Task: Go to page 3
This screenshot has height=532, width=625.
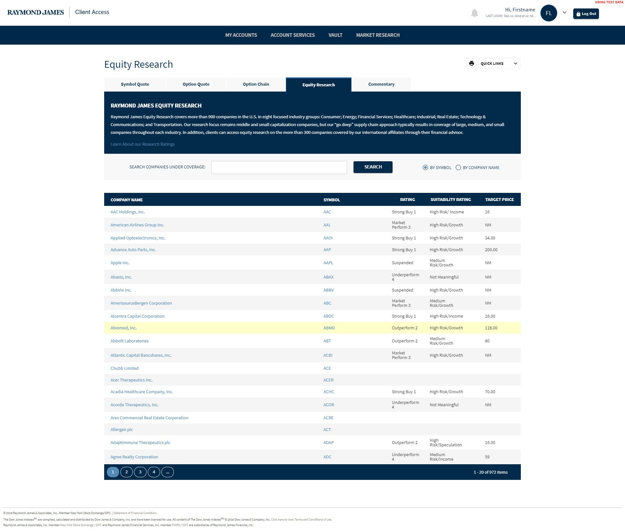Action: (140, 472)
